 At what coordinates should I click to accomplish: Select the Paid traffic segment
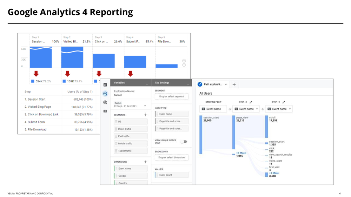(131, 136)
